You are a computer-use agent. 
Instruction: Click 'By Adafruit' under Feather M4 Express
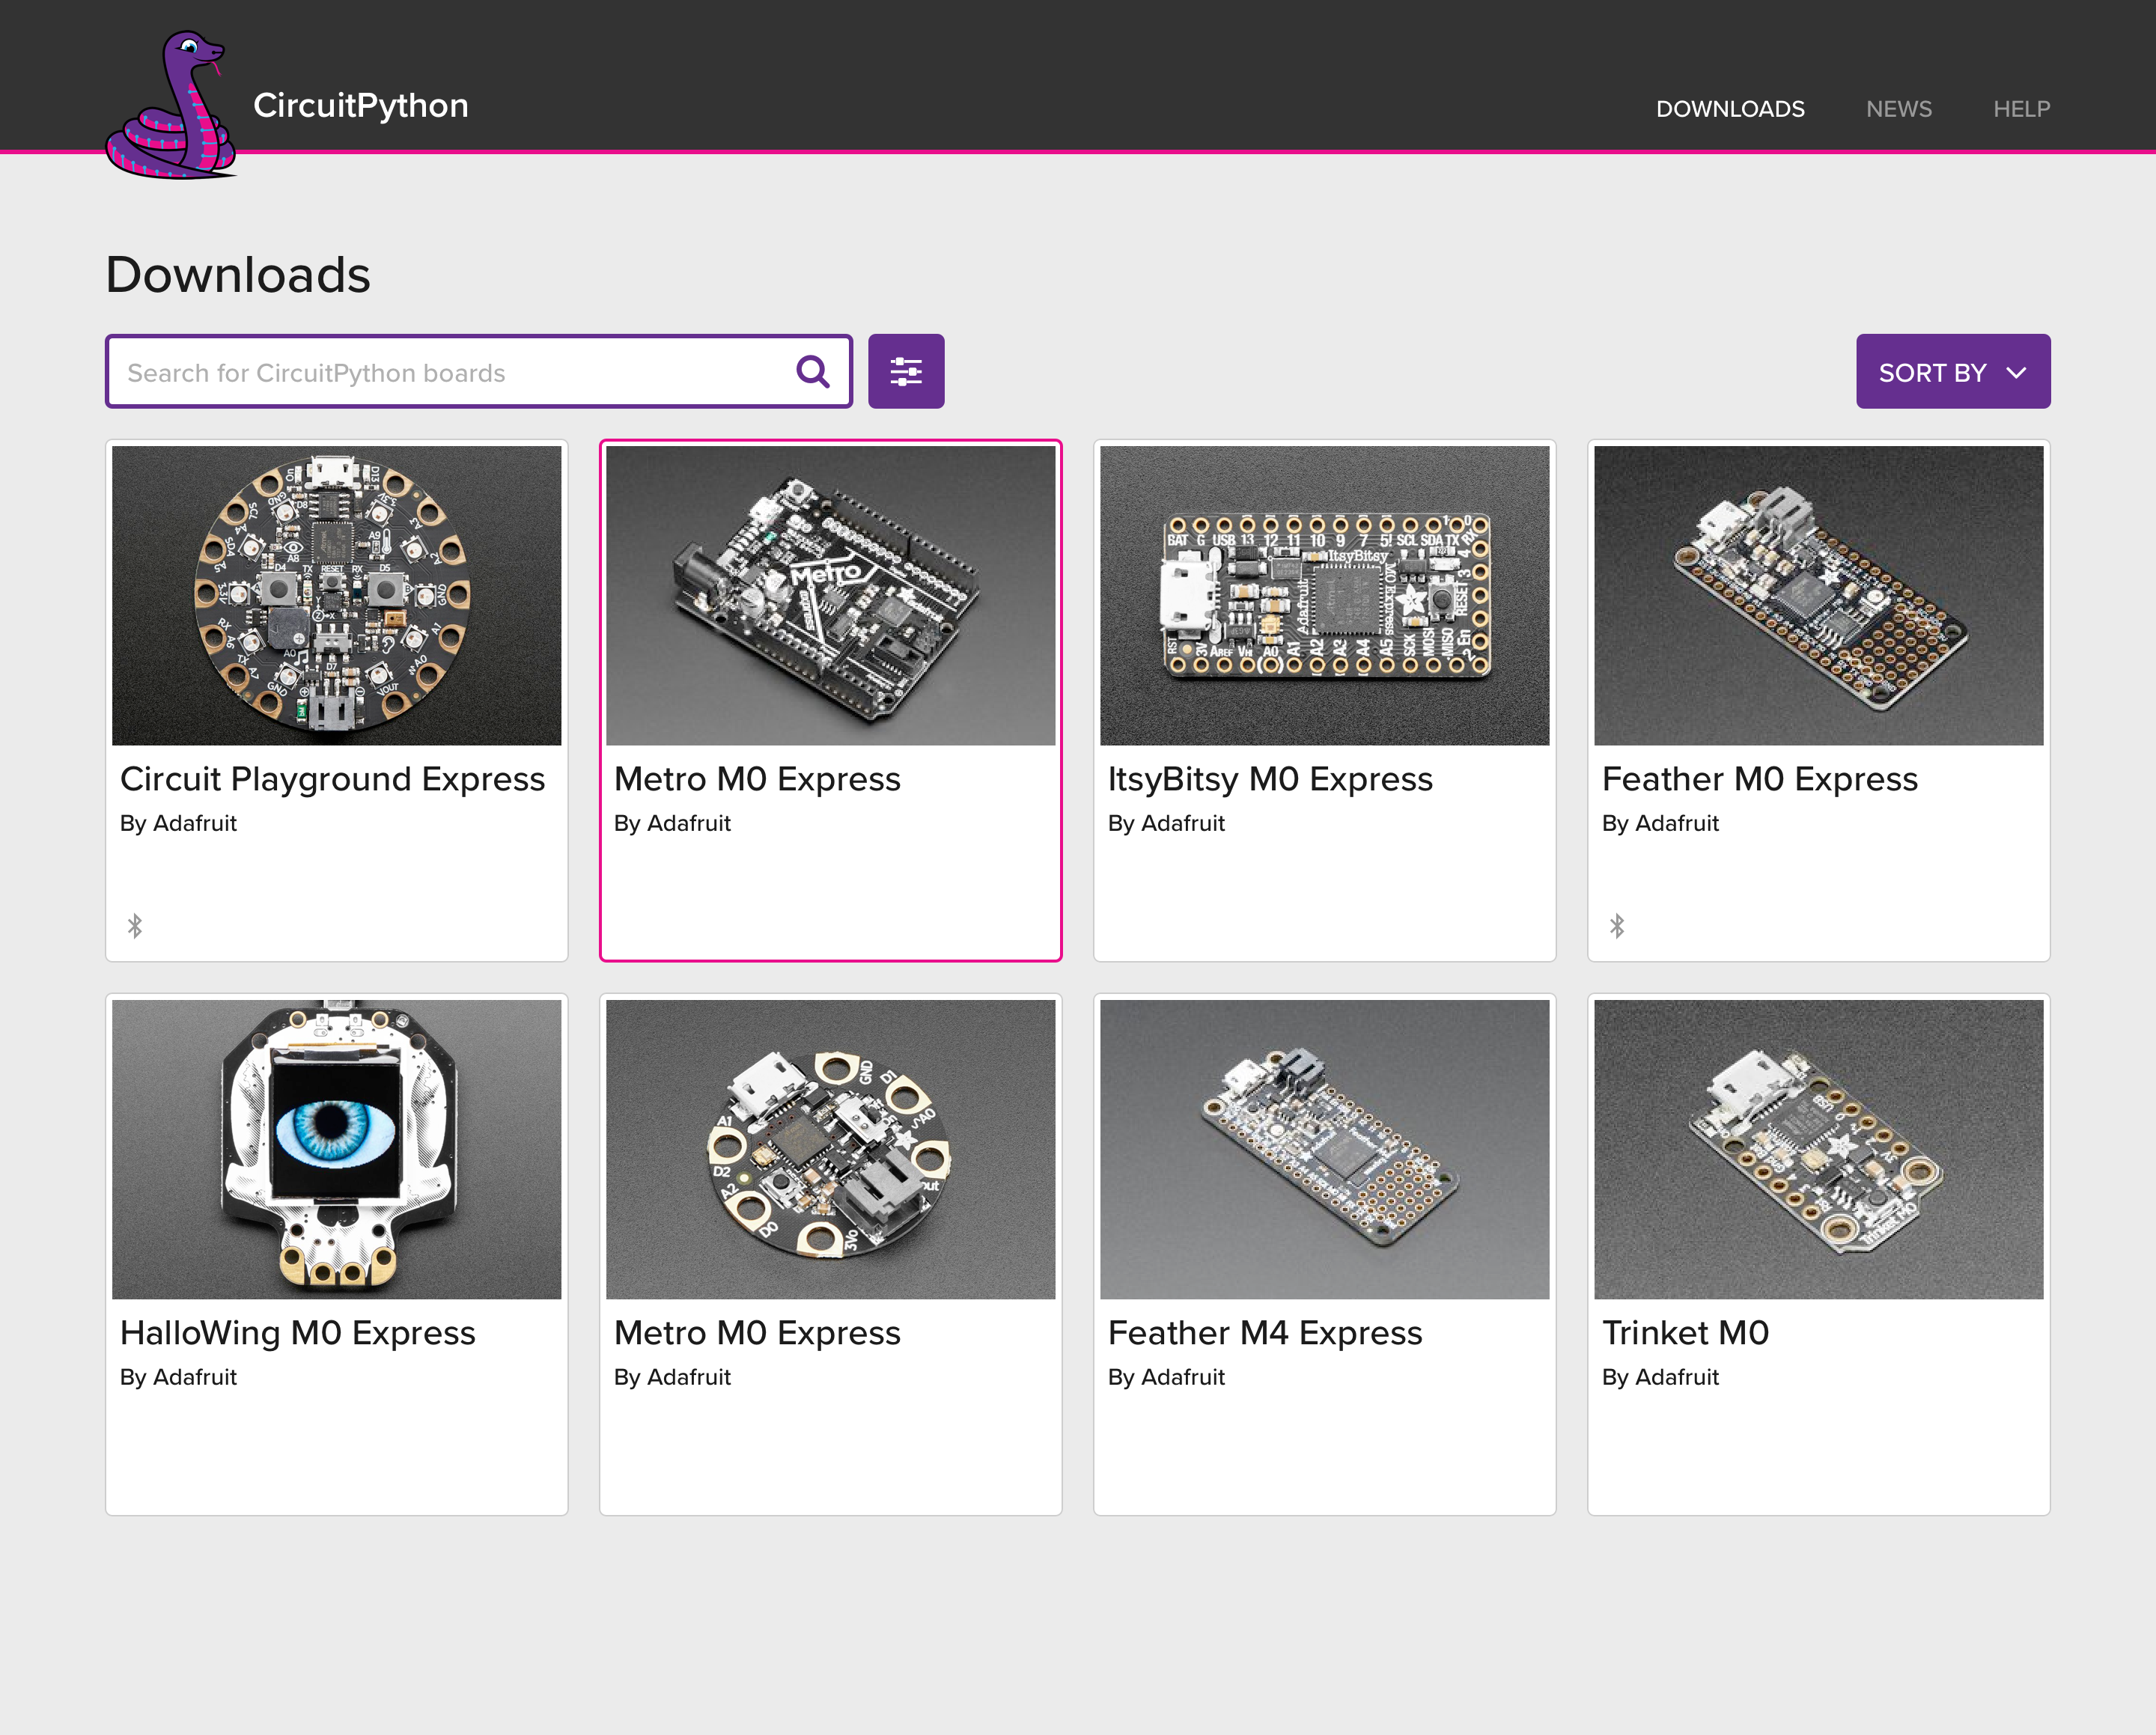1166,1377
